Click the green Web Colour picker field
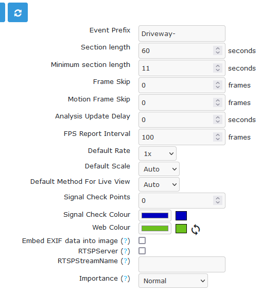261x293 pixels. (155, 228)
